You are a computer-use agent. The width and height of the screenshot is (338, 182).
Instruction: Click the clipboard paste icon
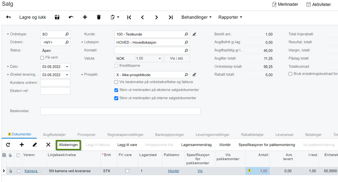coord(113,17)
